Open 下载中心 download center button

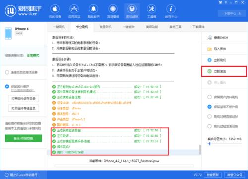(x=232, y=13)
